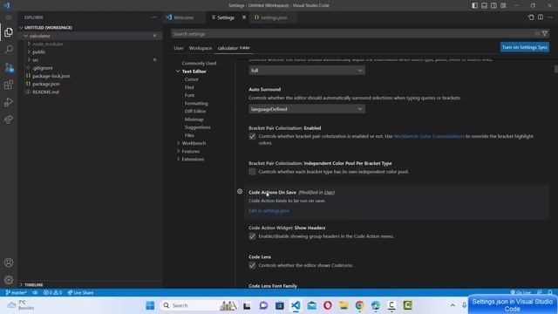Open package.json in the explorer
This screenshot has height=314, width=558.
click(46, 84)
